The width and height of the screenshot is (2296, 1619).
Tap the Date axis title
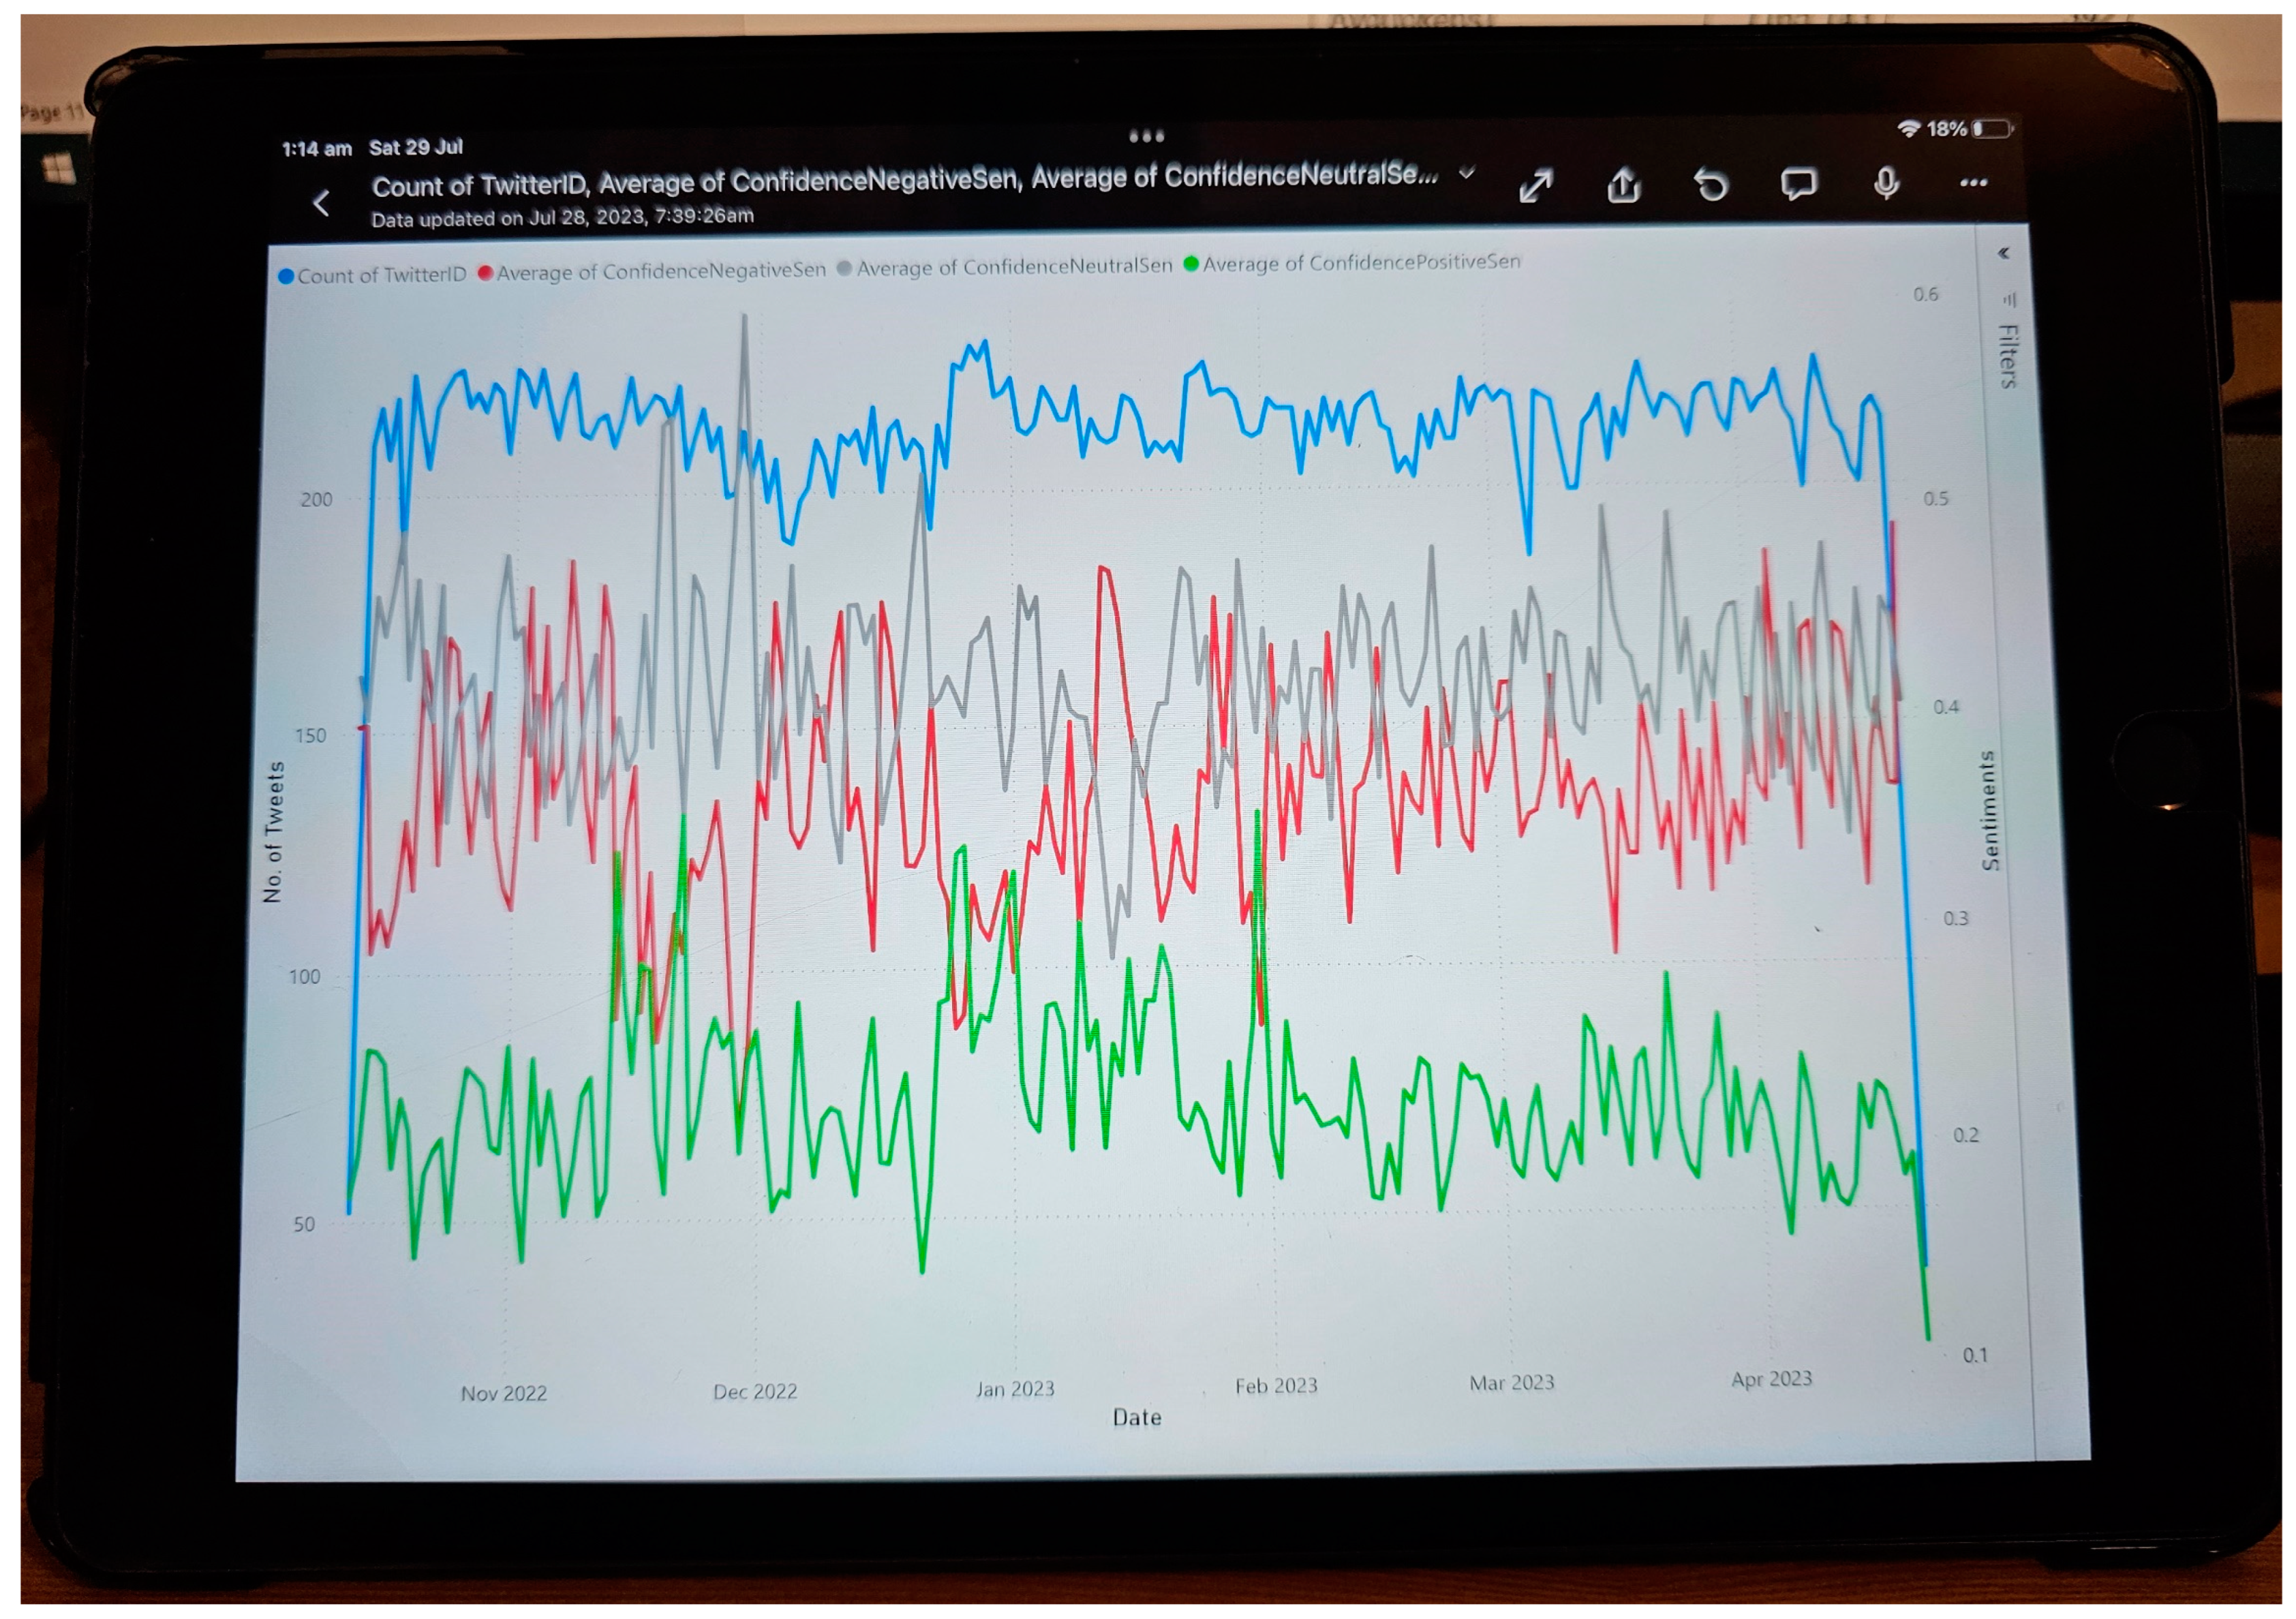tap(1137, 1417)
